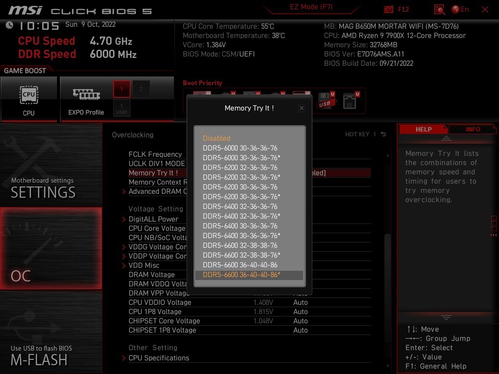
Task: Click the EXPO Profile memory icon
Action: click(86, 95)
